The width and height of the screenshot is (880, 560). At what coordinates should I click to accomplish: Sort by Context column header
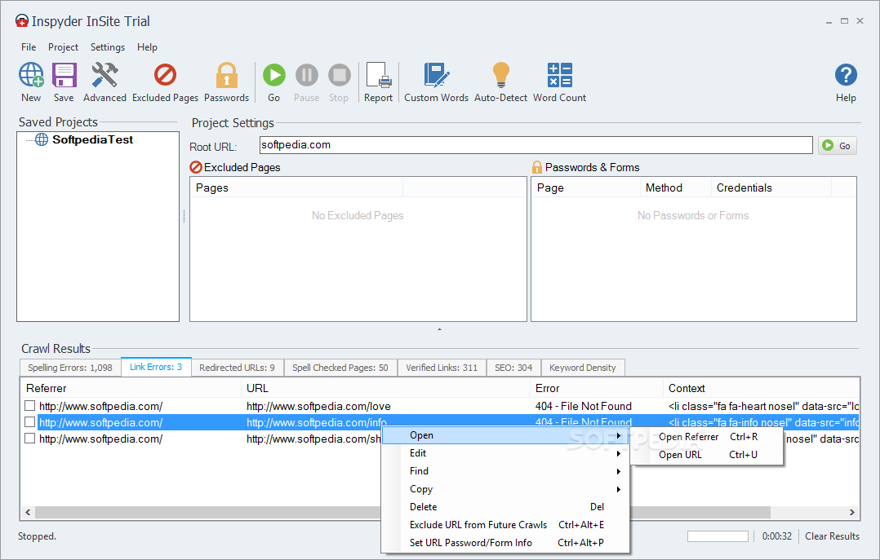(762, 389)
